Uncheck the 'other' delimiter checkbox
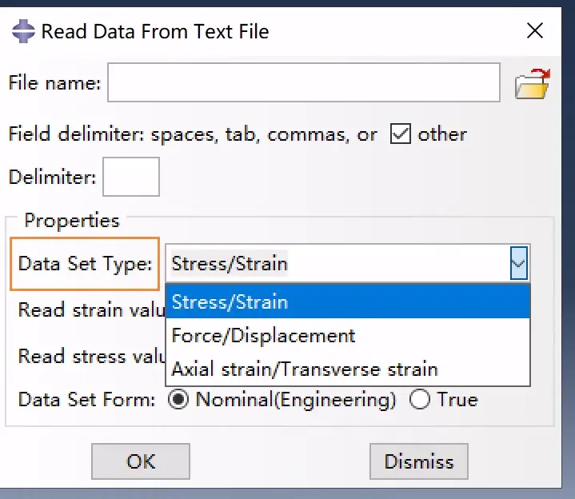 401,134
